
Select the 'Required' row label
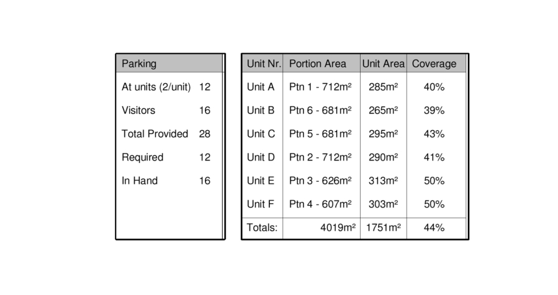pyautogui.click(x=142, y=157)
